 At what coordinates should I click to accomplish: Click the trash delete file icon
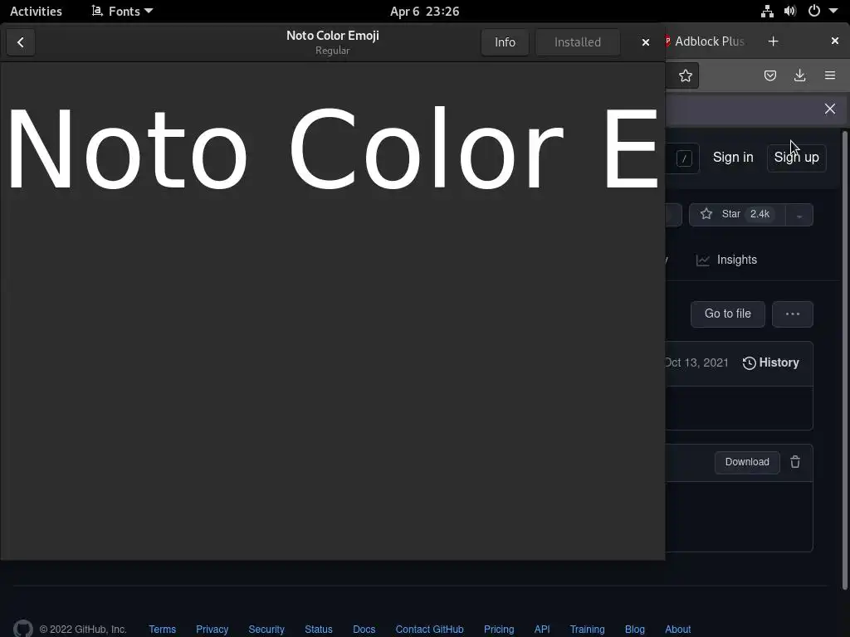point(794,462)
